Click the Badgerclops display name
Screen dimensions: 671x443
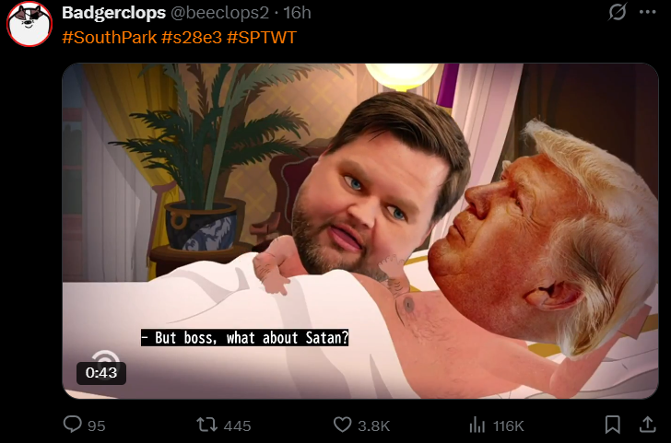tap(114, 13)
